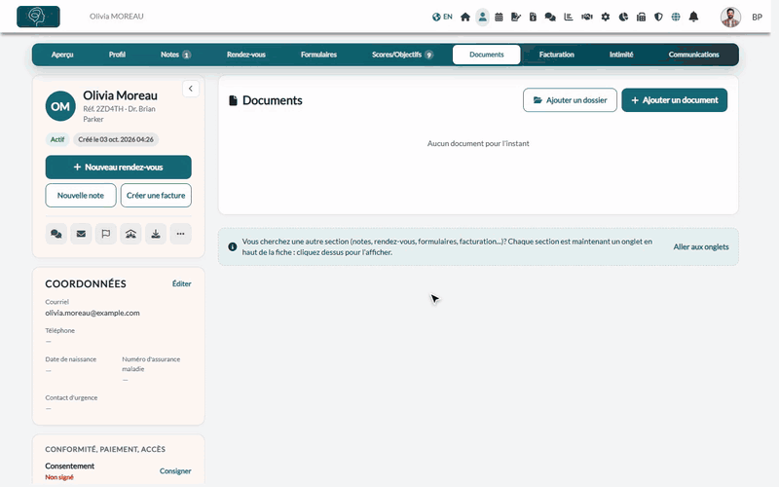Click 'Réf. 2ZD4TH - Dr. Brian Parker' text
779x487 pixels.
pyautogui.click(x=119, y=114)
